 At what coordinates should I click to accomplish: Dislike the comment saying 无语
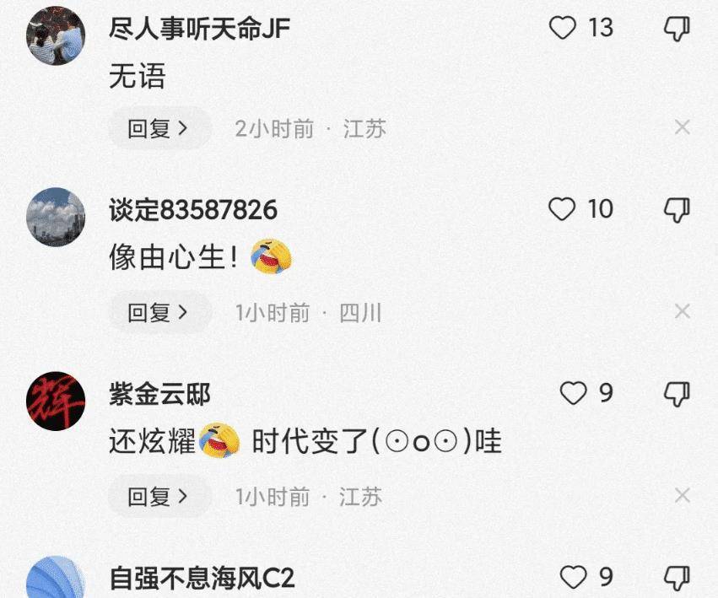677,29
